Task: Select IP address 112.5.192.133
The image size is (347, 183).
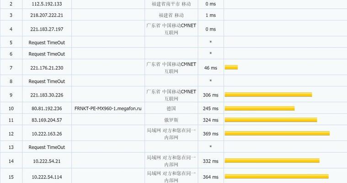Action: click(47, 4)
